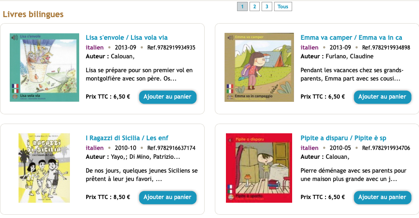Click the flag icons on Emma va camper cover
The height and width of the screenshot is (218, 419).
(x=229, y=88)
